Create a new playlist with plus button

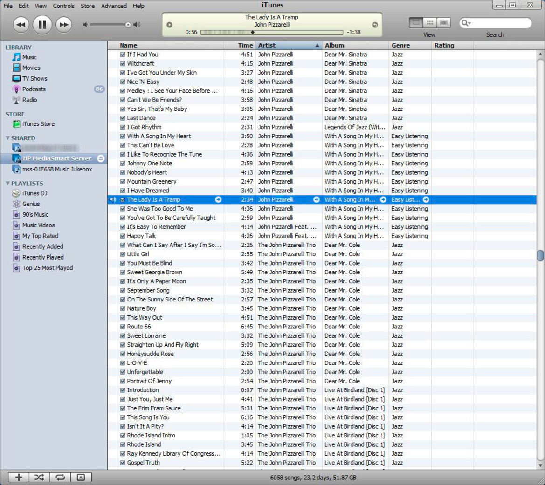coord(19,478)
